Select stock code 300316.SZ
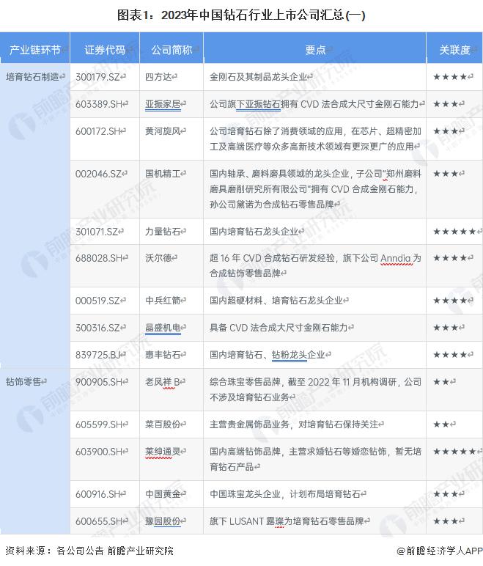The width and height of the screenshot is (483, 566). (97, 328)
